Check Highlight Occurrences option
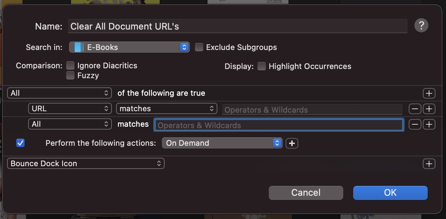The width and height of the screenshot is (446, 219). (261, 66)
